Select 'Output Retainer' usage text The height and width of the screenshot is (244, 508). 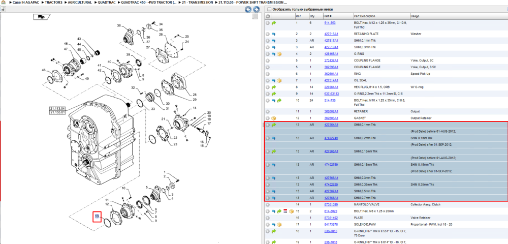tap(421, 118)
